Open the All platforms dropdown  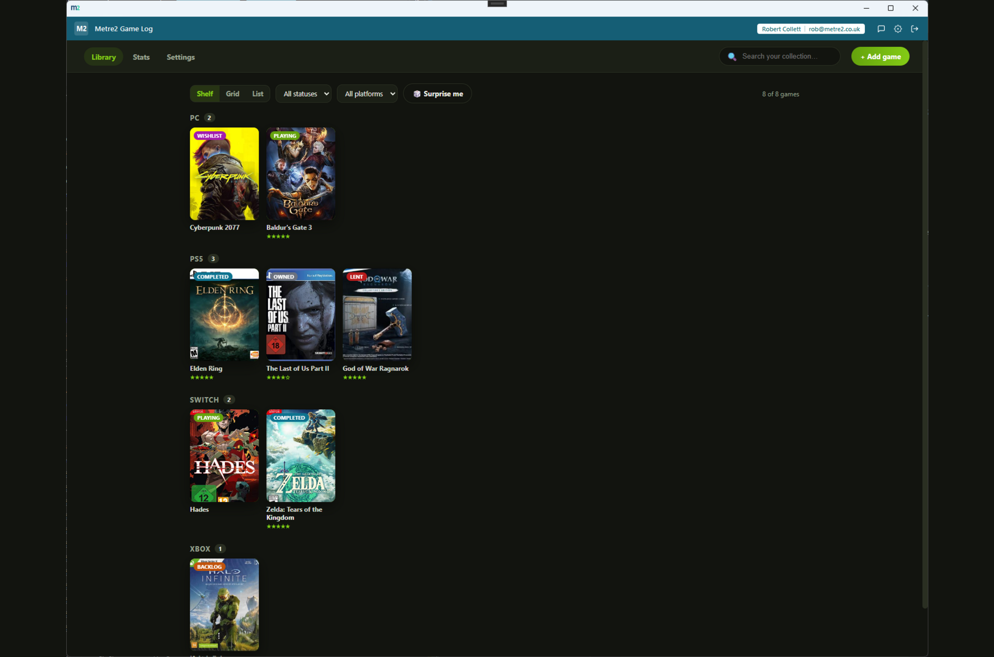pos(367,94)
